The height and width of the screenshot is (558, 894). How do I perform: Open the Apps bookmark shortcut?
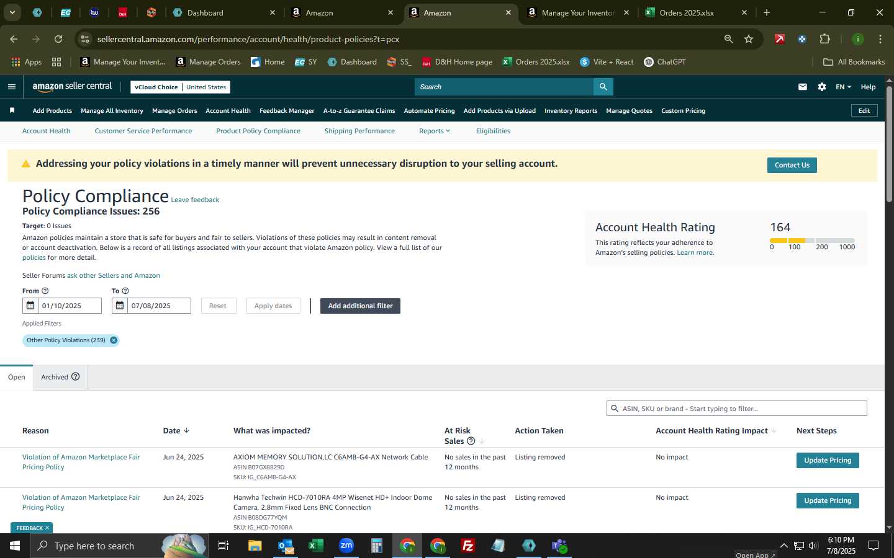(x=27, y=62)
